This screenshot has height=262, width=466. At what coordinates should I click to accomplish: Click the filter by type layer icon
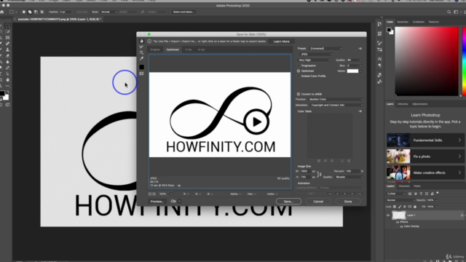421,194
